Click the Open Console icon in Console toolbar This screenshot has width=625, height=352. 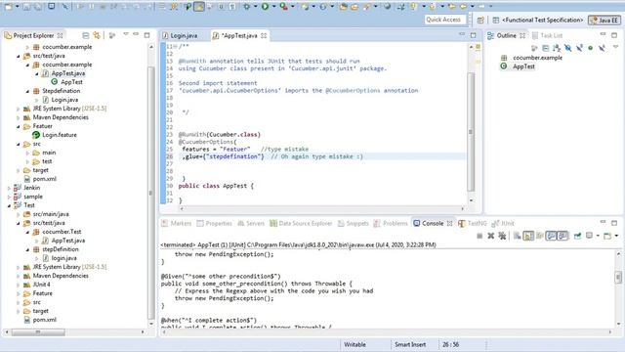coord(607,236)
